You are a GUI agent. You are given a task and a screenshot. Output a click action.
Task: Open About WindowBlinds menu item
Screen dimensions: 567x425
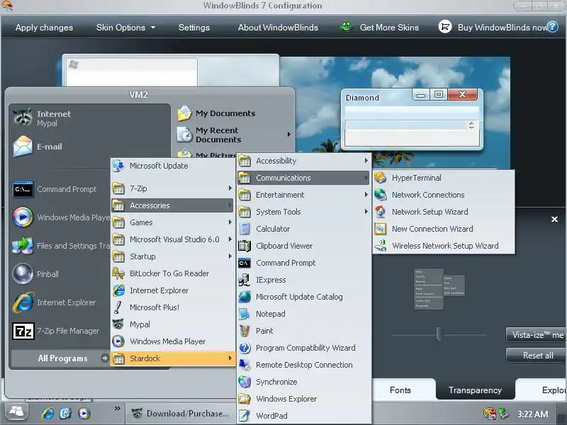278,28
